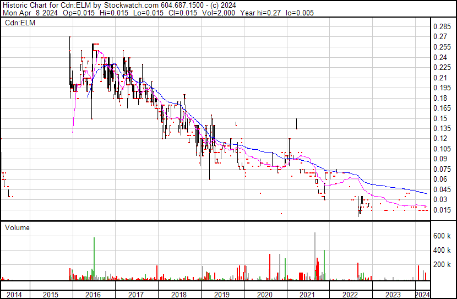
Task: Click the 0.09 price axis label
Action: click(440, 159)
